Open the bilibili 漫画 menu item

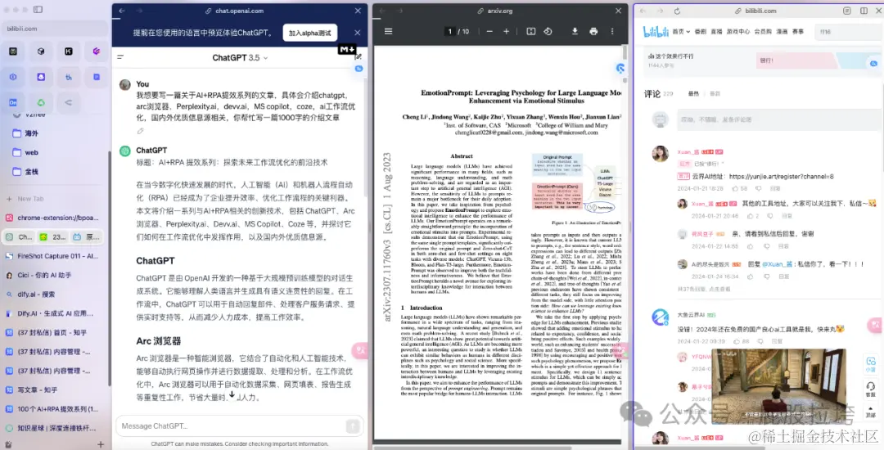point(782,32)
